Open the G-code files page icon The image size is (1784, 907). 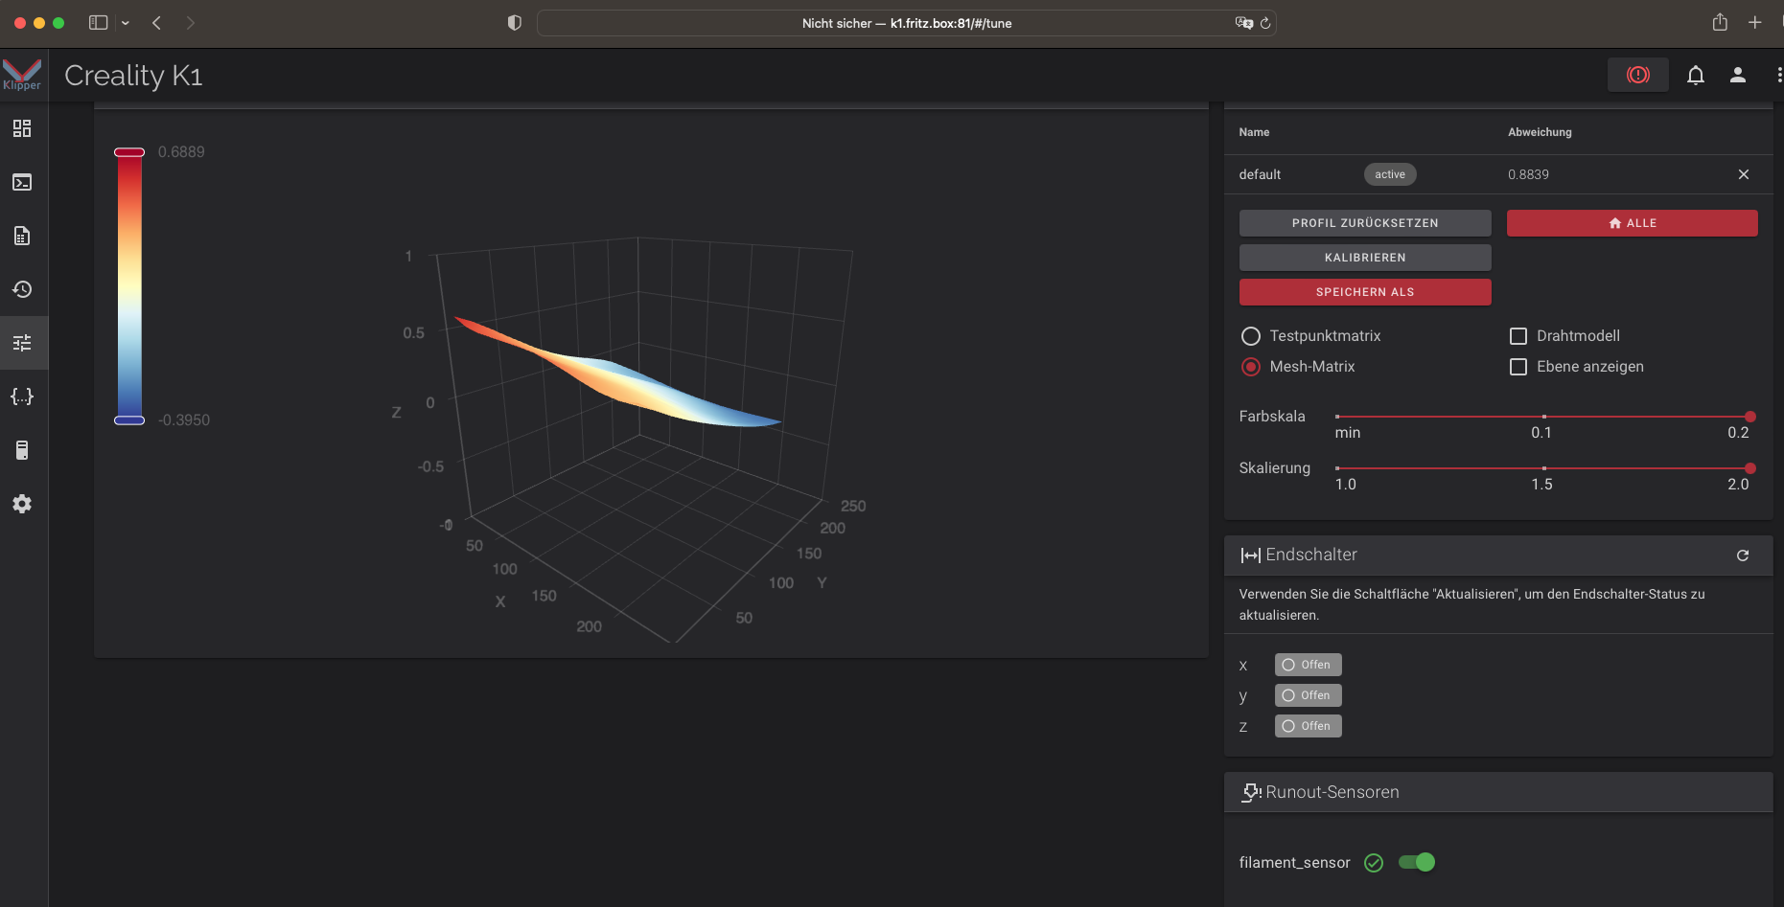click(x=22, y=236)
